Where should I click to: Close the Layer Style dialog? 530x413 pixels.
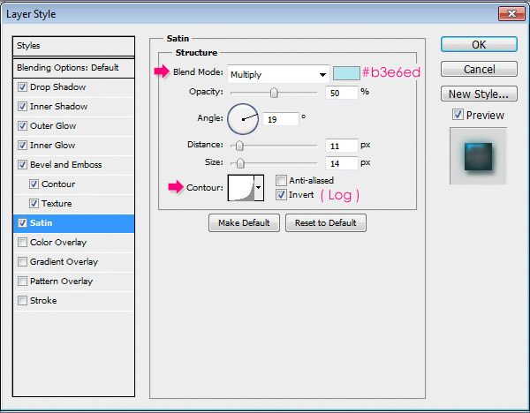pyautogui.click(x=511, y=13)
